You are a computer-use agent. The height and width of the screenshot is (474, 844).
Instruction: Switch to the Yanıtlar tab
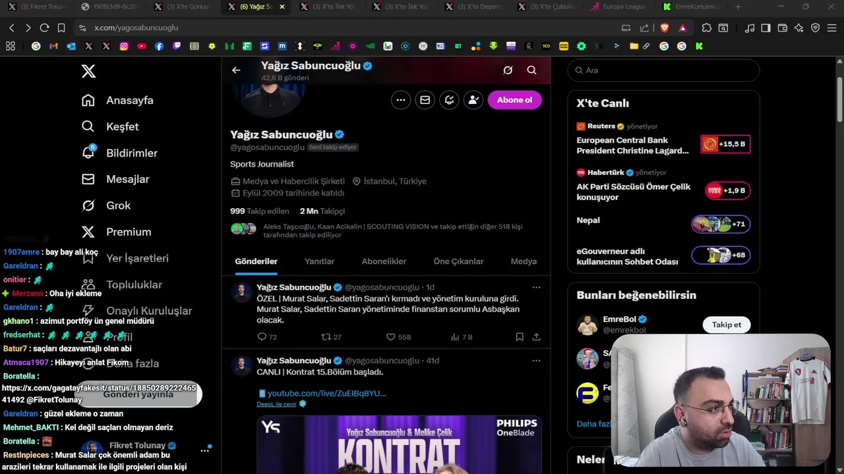[x=319, y=261]
